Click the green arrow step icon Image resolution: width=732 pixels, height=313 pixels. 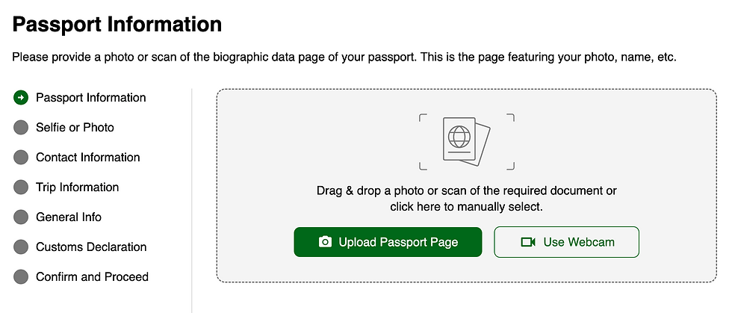21,98
